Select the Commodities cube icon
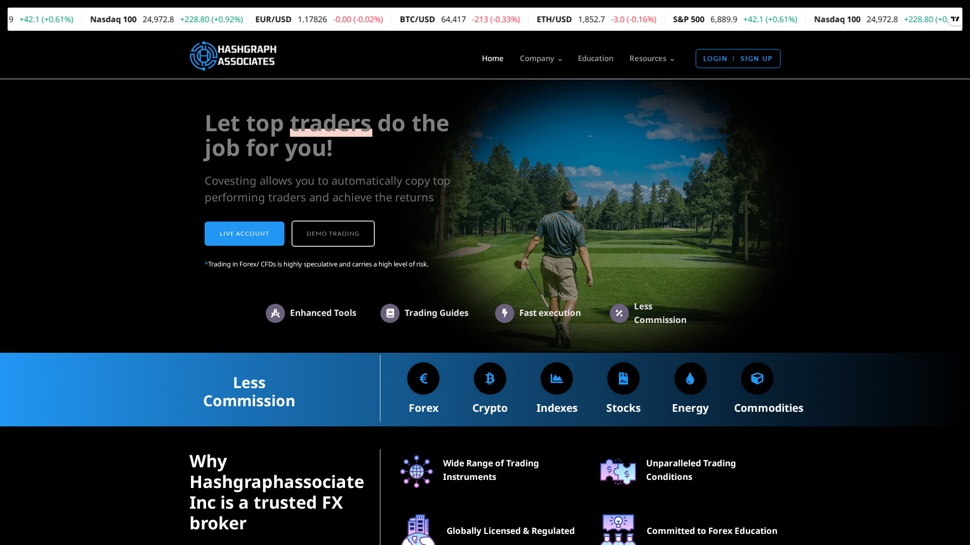 click(756, 378)
